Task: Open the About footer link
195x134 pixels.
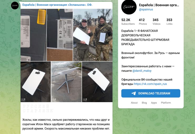Action: click(x=134, y=103)
